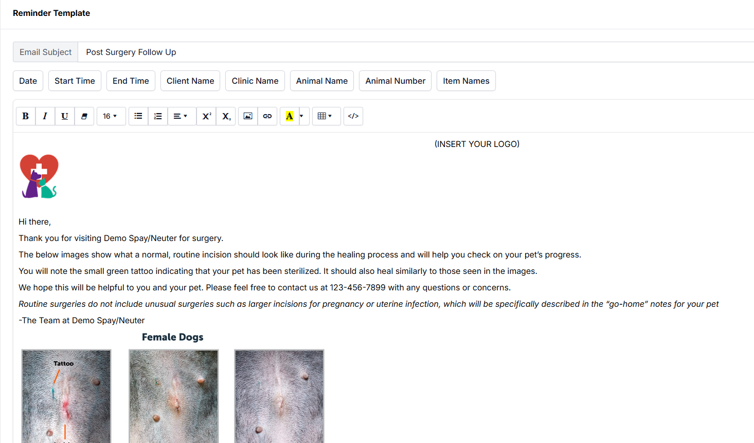Viewport: 754px width, 443px height.
Task: Open the font size 16 dropdown
Action: click(111, 116)
